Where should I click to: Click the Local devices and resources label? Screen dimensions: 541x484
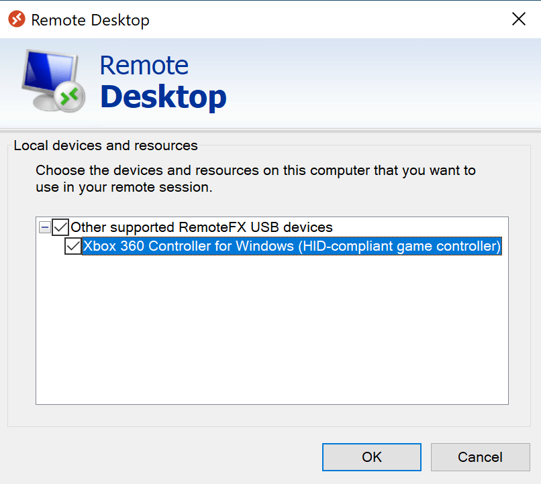pyautogui.click(x=105, y=145)
